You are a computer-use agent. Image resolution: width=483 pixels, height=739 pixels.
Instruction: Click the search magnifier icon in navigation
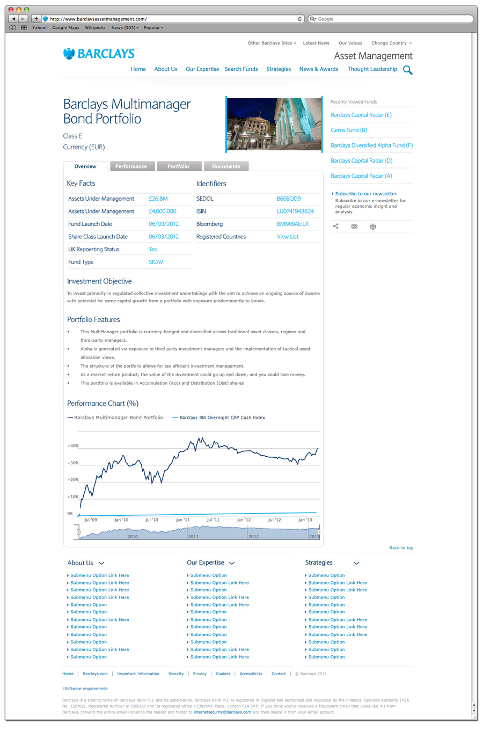408,70
